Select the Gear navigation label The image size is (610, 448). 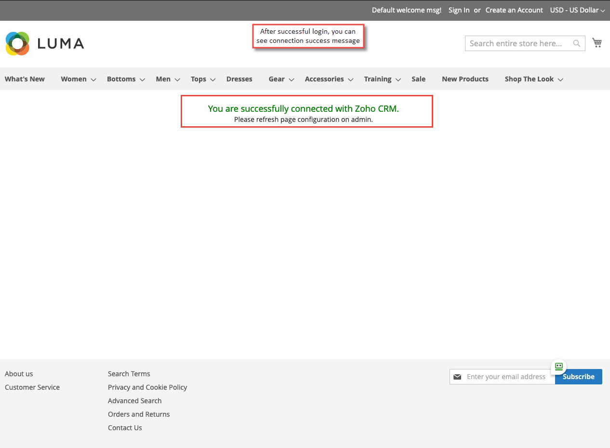coord(277,79)
